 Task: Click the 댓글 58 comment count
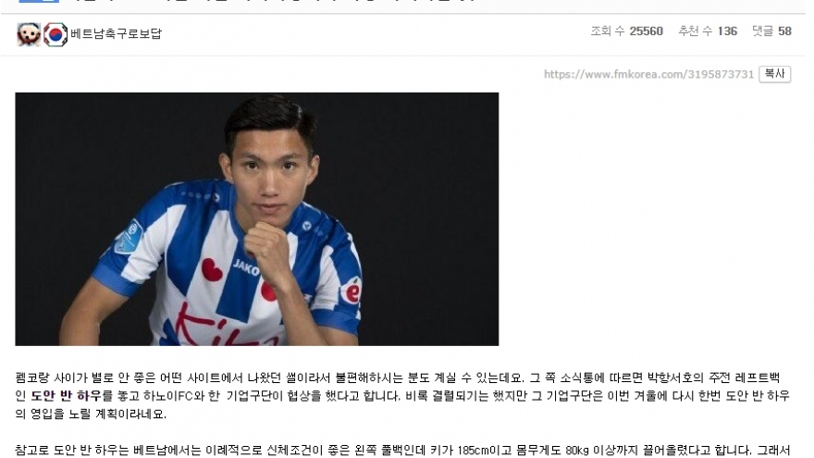771,31
